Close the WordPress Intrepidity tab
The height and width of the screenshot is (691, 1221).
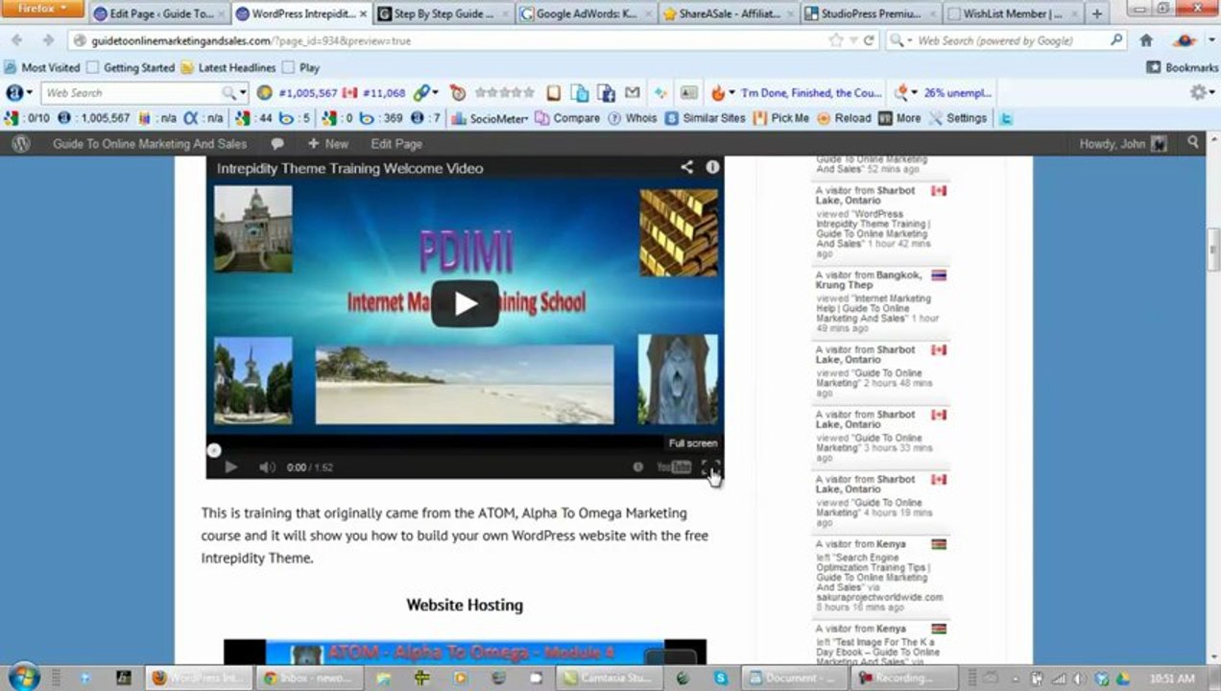(363, 14)
